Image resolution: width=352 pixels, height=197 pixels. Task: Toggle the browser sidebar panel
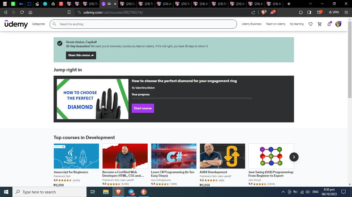[x=309, y=12]
